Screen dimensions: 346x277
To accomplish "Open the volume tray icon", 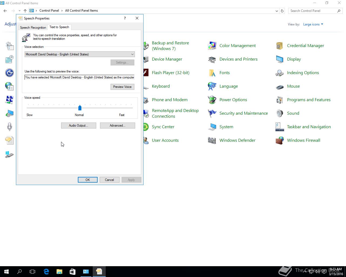I will 317,271.
